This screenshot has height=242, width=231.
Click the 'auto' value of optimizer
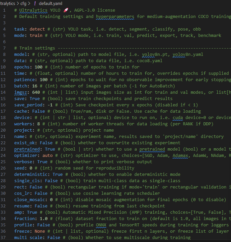47,156
